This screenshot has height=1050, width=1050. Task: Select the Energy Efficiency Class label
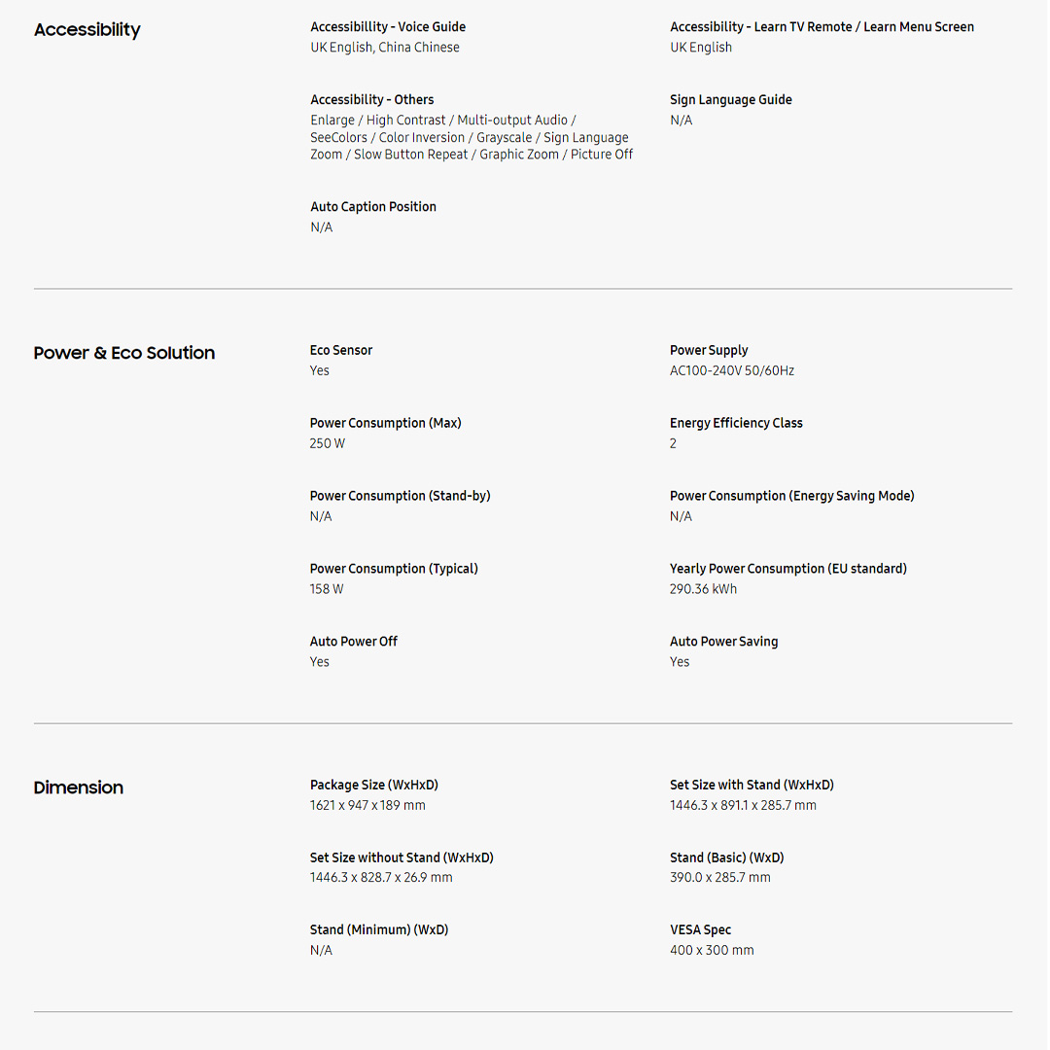pos(736,423)
